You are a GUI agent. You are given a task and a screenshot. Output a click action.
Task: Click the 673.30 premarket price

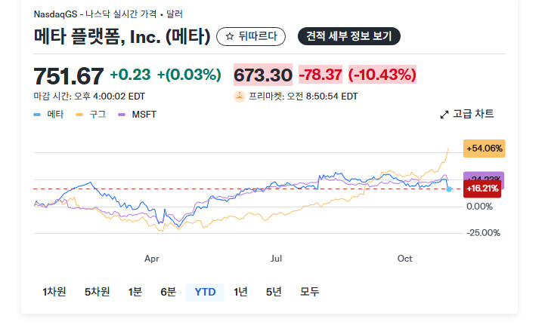coord(263,75)
